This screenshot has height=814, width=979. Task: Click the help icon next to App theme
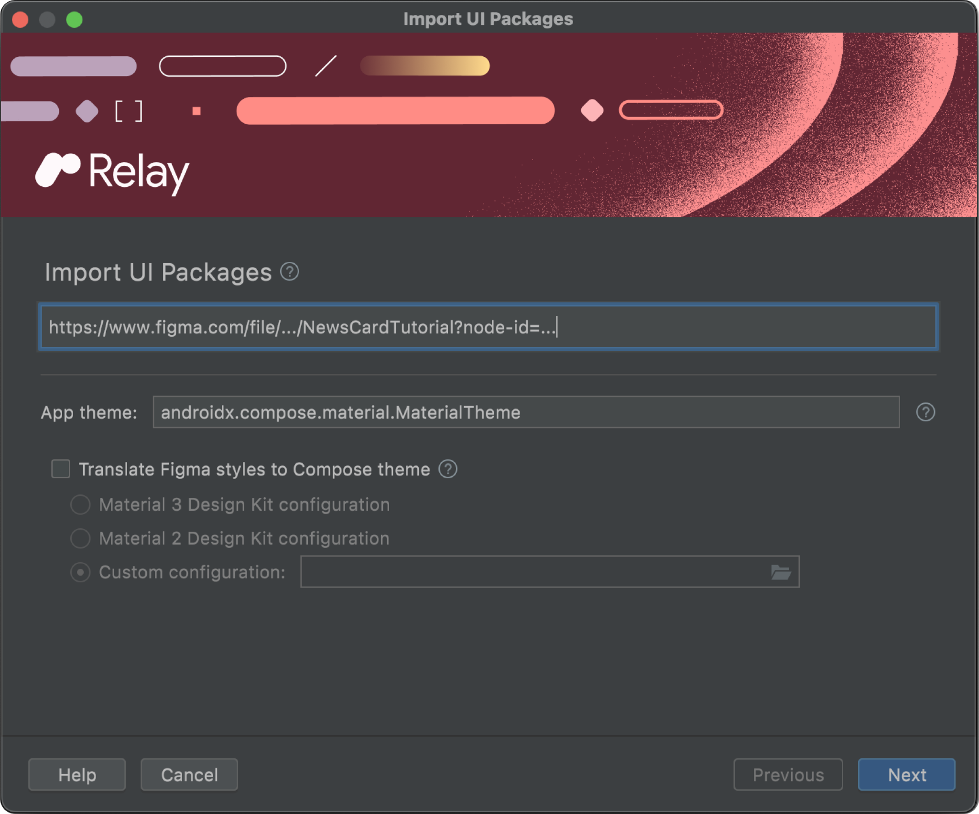(926, 412)
